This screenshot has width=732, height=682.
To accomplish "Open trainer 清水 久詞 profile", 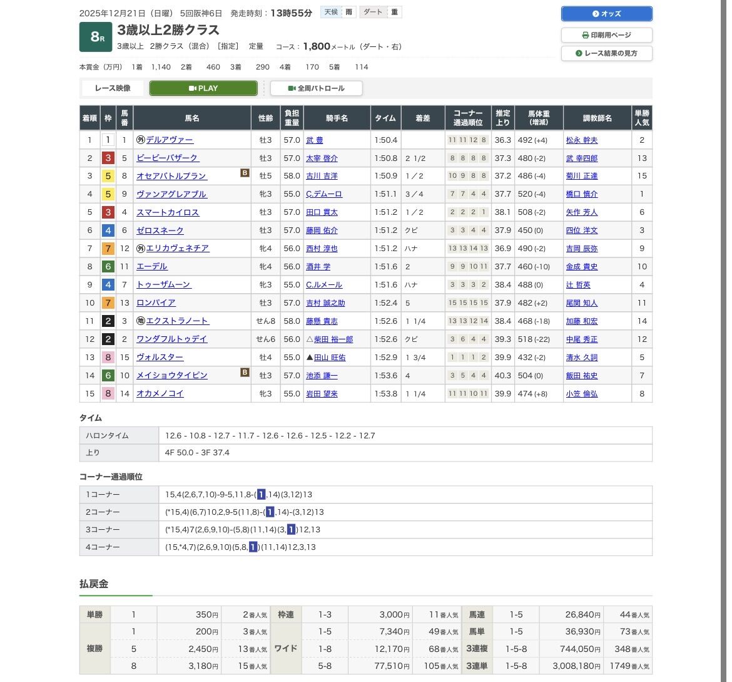I will (x=582, y=358).
